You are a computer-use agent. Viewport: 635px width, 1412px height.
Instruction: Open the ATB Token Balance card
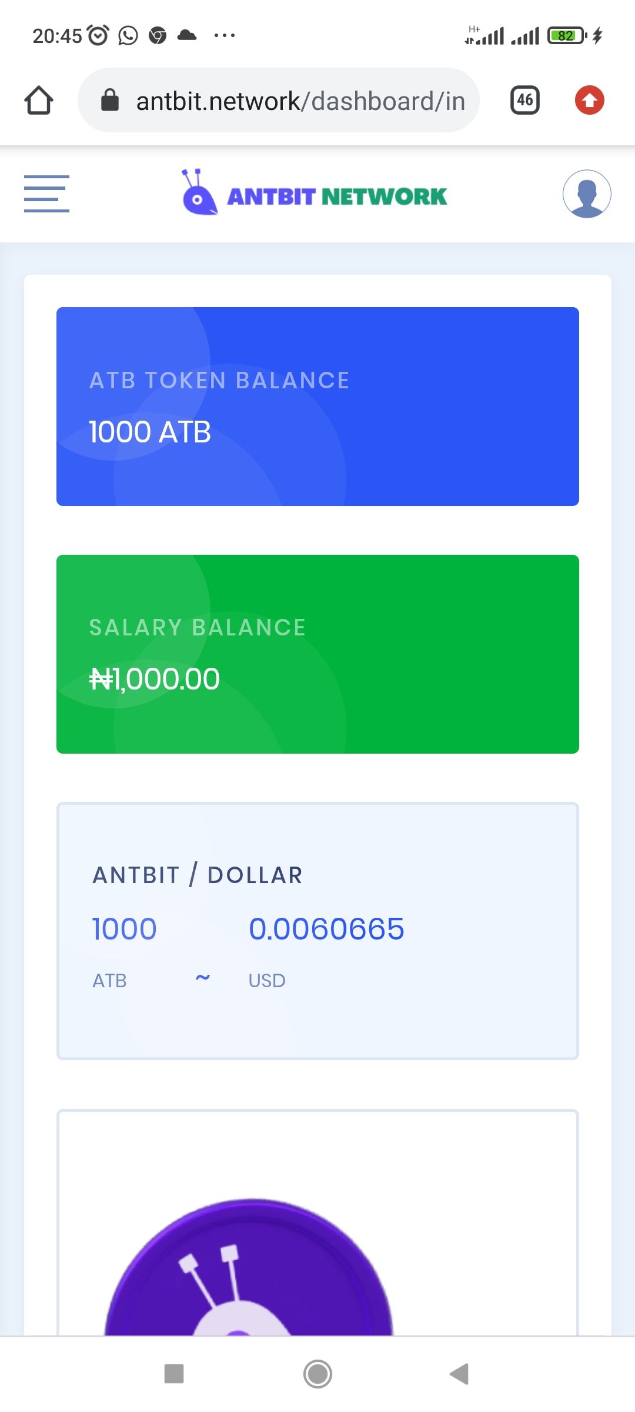(317, 406)
